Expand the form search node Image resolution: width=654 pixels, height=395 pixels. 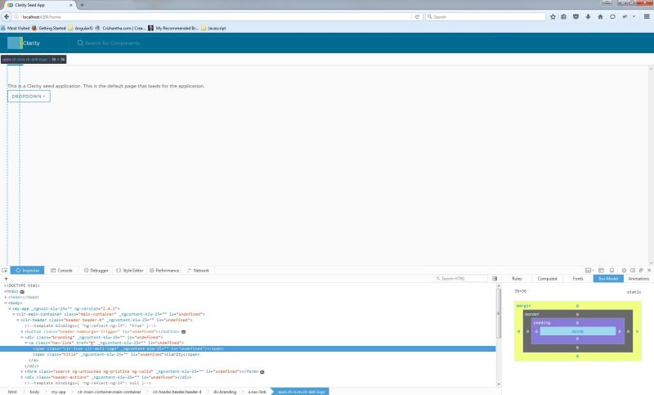tap(22, 371)
